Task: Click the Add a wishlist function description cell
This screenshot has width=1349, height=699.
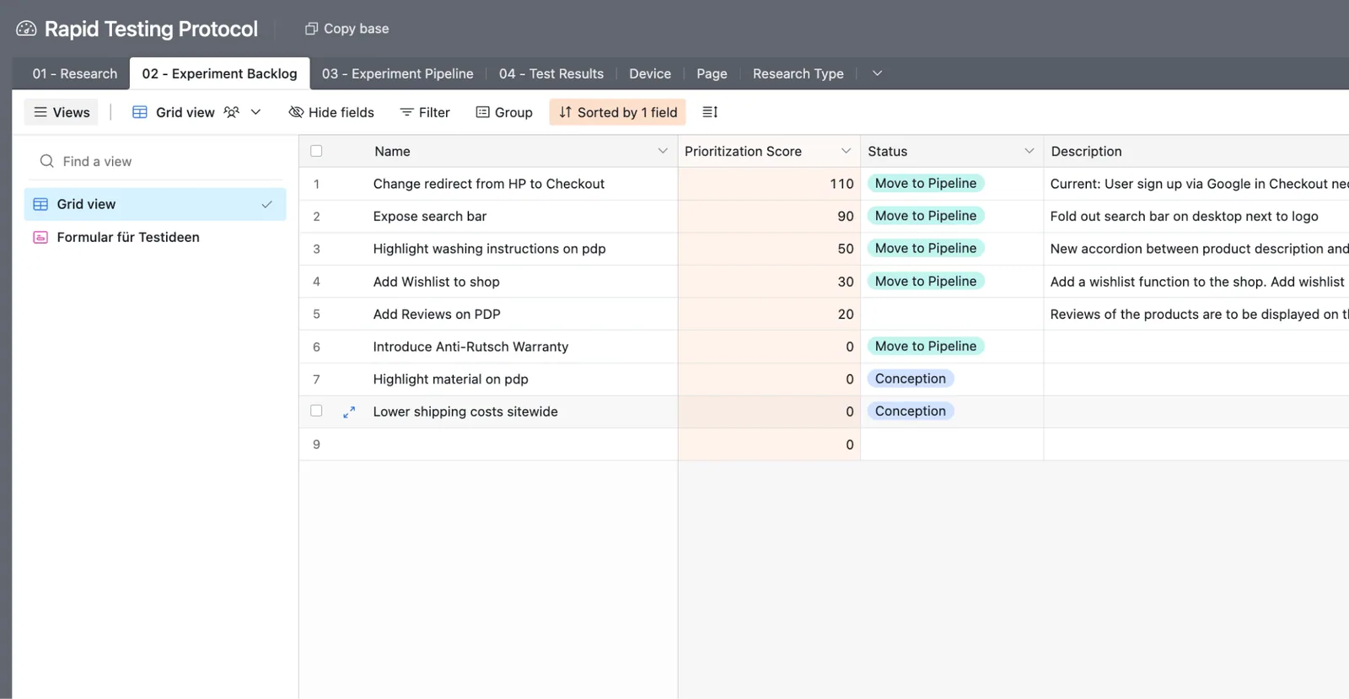Action: (x=1196, y=282)
